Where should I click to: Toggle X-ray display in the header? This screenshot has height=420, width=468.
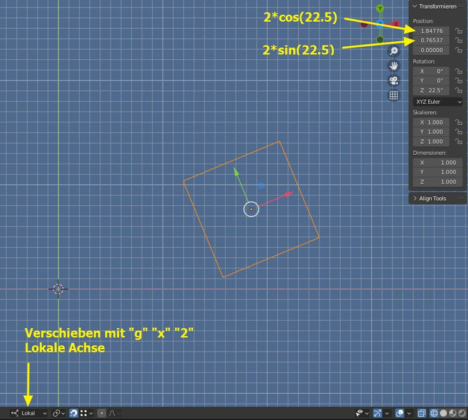point(421,413)
